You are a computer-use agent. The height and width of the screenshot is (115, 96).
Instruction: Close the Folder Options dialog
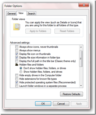(x=84, y=5)
